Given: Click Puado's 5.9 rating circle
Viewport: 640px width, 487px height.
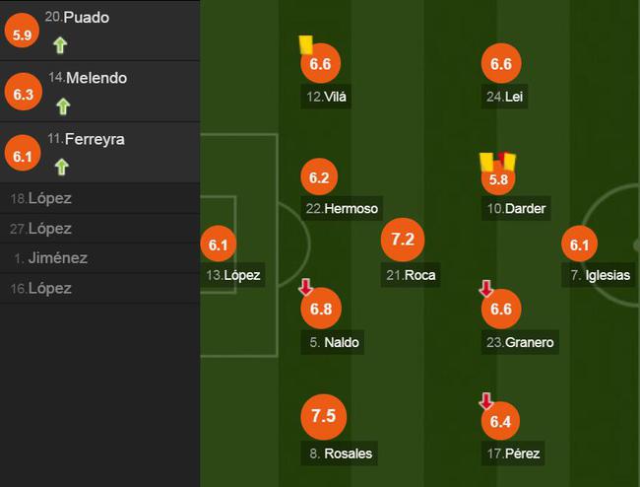Looking at the screenshot, I should click(22, 31).
